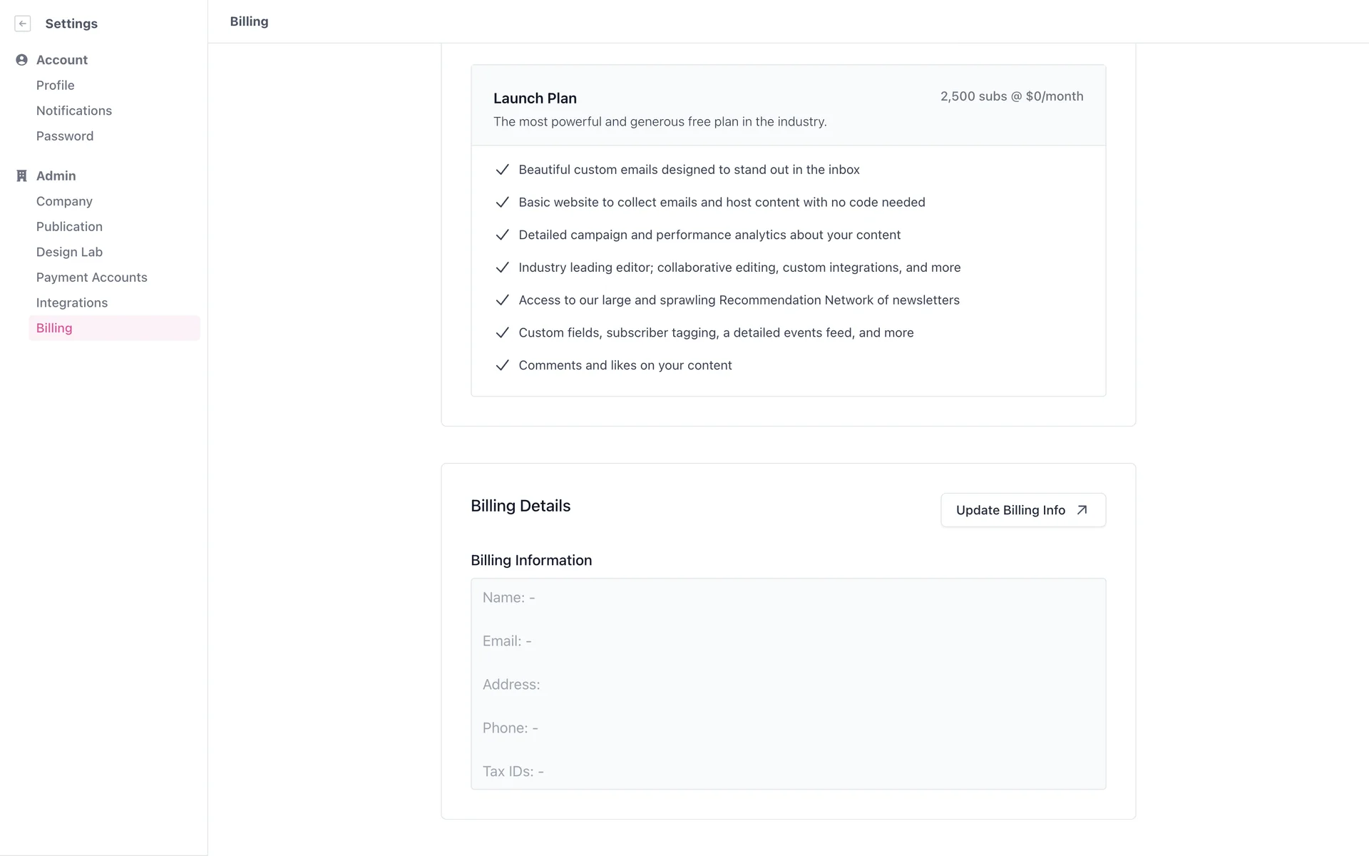Click the arrow icon on Update Billing Info
The width and height of the screenshot is (1369, 856).
coord(1082,510)
